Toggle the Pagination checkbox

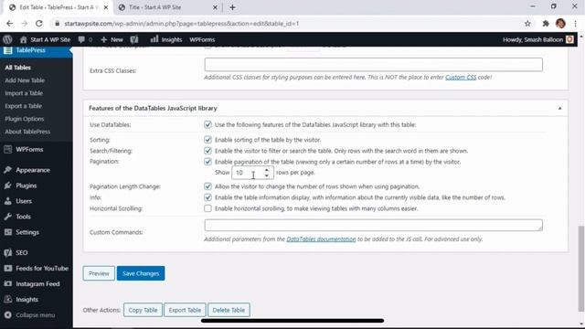click(207, 162)
